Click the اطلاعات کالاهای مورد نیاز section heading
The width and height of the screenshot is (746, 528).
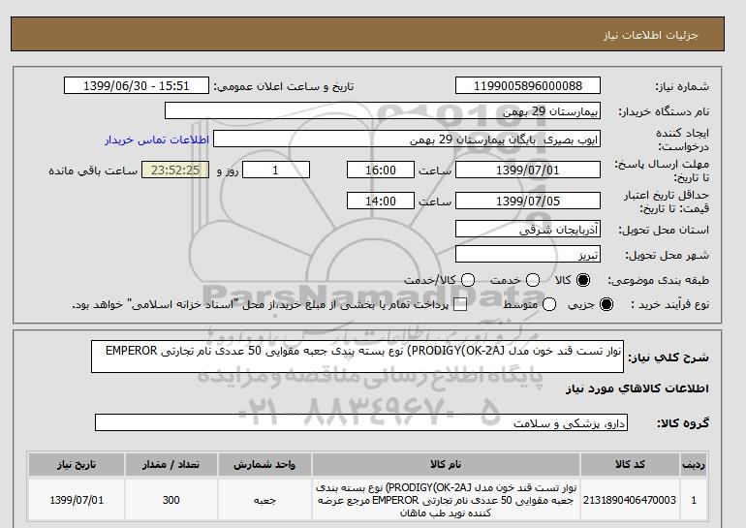(637, 388)
